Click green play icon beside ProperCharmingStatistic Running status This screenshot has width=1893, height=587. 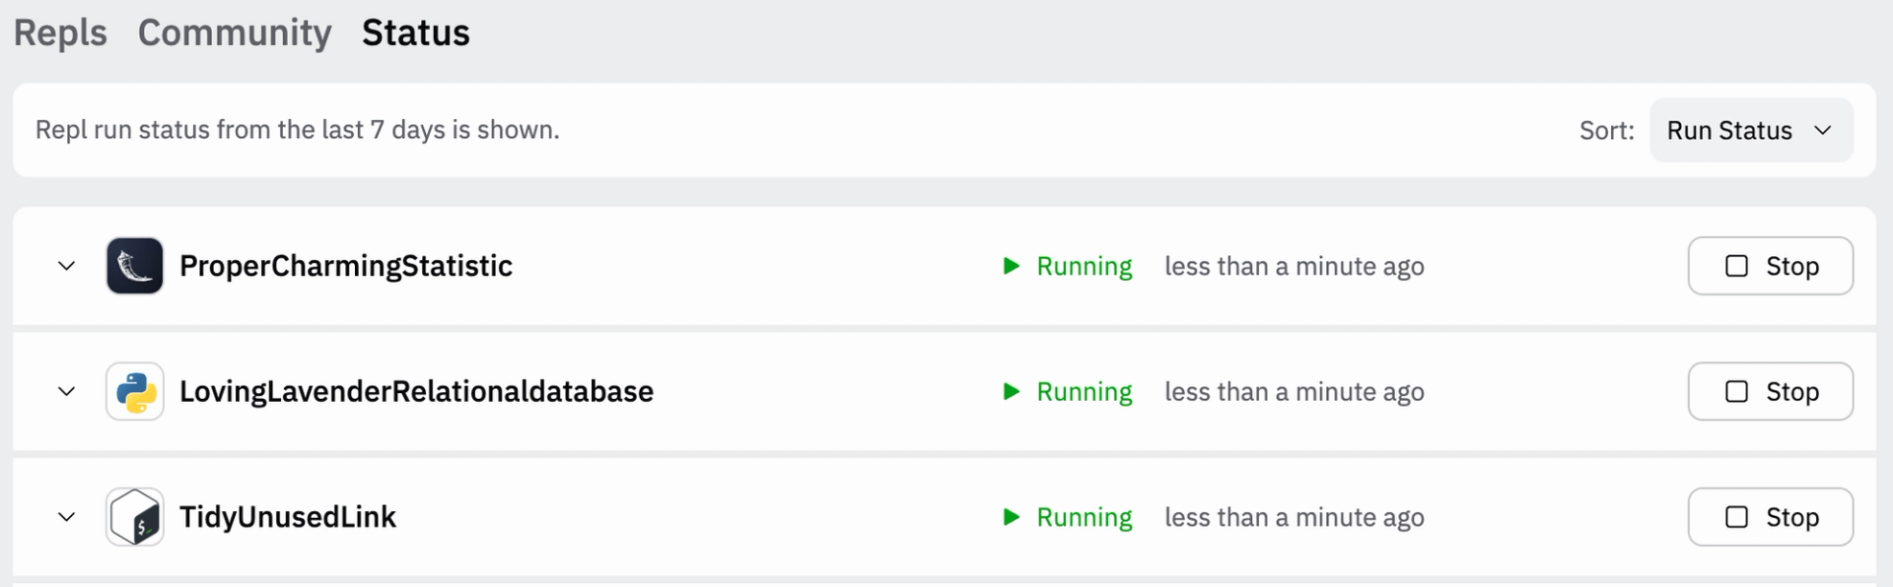pyautogui.click(x=1011, y=266)
